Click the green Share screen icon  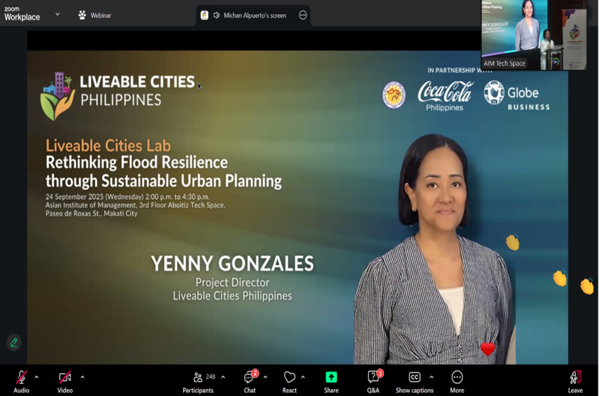(x=331, y=377)
